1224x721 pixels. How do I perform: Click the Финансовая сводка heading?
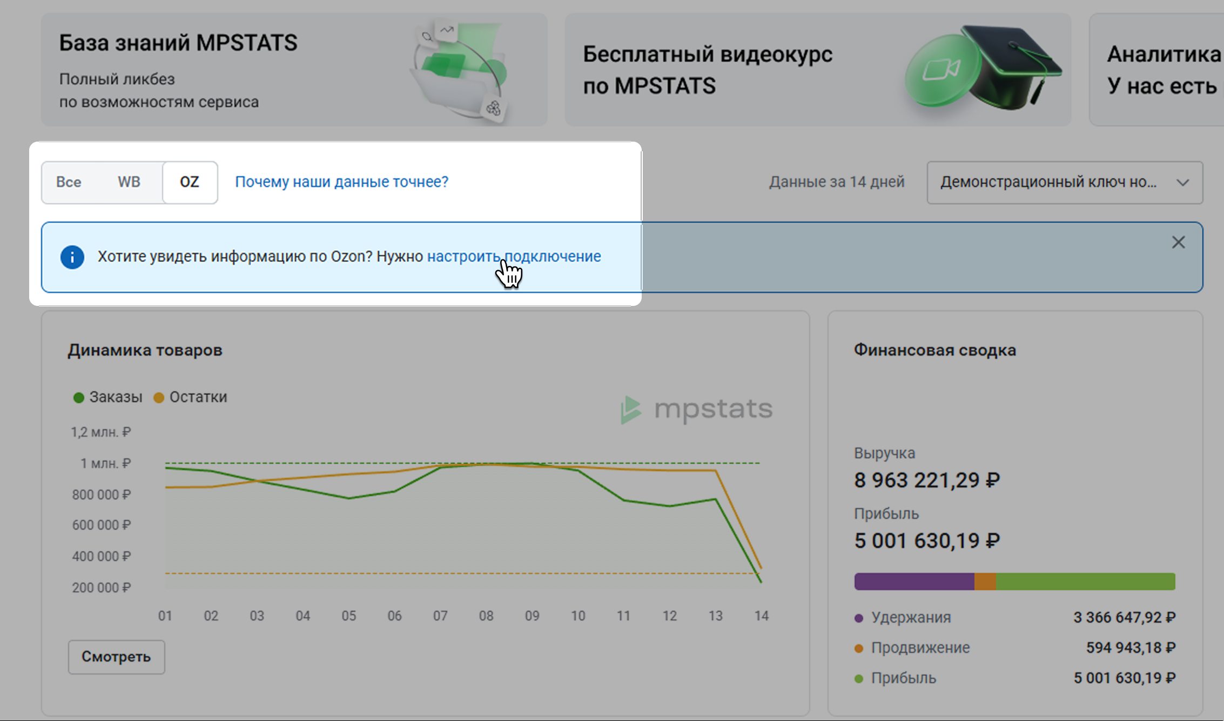(934, 350)
